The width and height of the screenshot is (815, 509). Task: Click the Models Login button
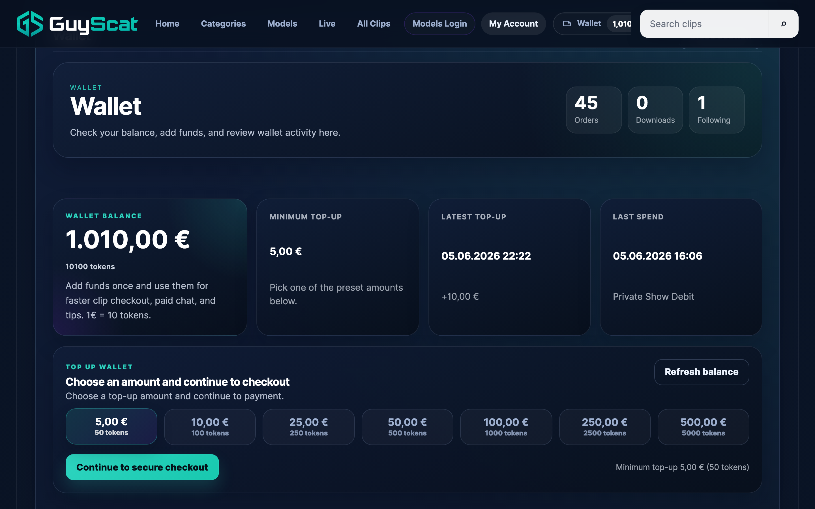(439, 23)
